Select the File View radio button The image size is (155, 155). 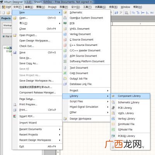(4, 36)
